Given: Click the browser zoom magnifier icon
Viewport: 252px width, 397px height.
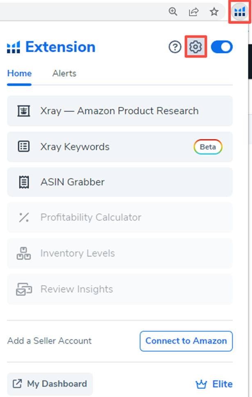Looking at the screenshot, I should pos(173,12).
